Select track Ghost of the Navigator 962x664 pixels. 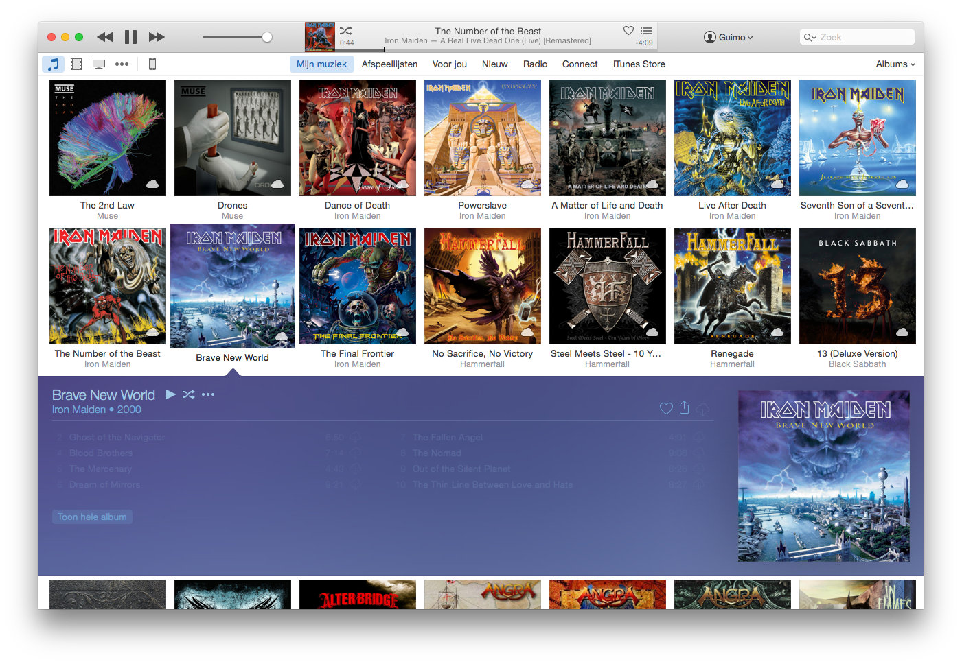[117, 437]
